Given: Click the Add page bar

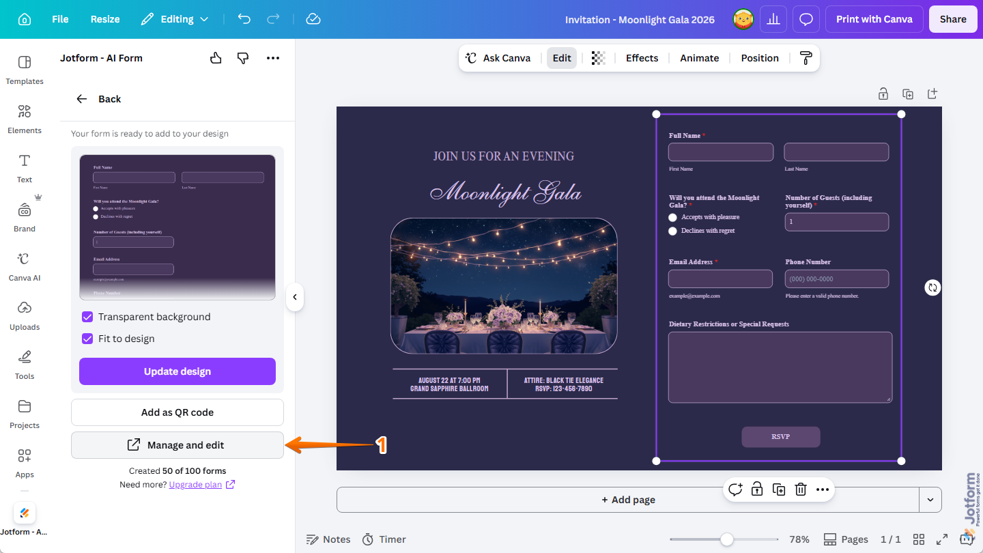Looking at the screenshot, I should 628,500.
